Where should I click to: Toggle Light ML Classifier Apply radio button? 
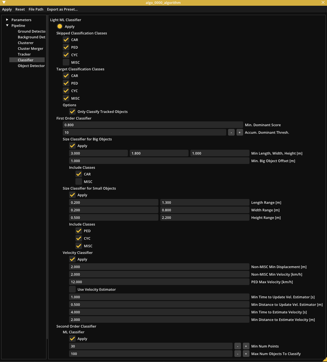click(x=60, y=27)
